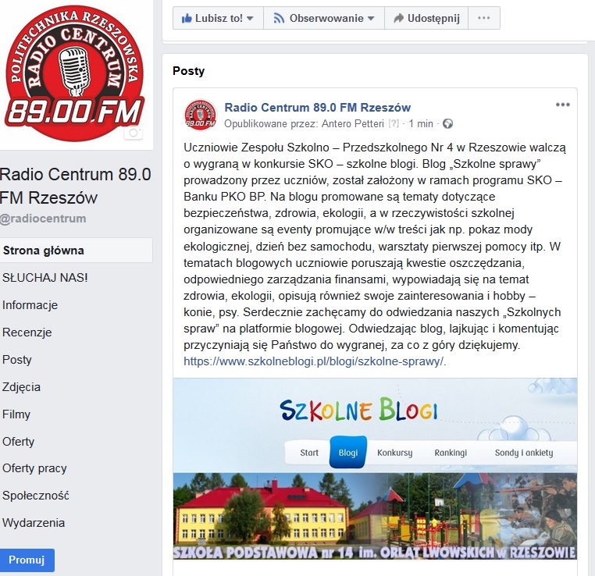
Task: Click the small Radio Centrum post avatar
Action: pyautogui.click(x=201, y=115)
